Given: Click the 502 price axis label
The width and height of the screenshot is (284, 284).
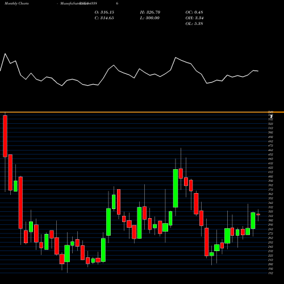Looking at the screenshot, I should 270,132.
